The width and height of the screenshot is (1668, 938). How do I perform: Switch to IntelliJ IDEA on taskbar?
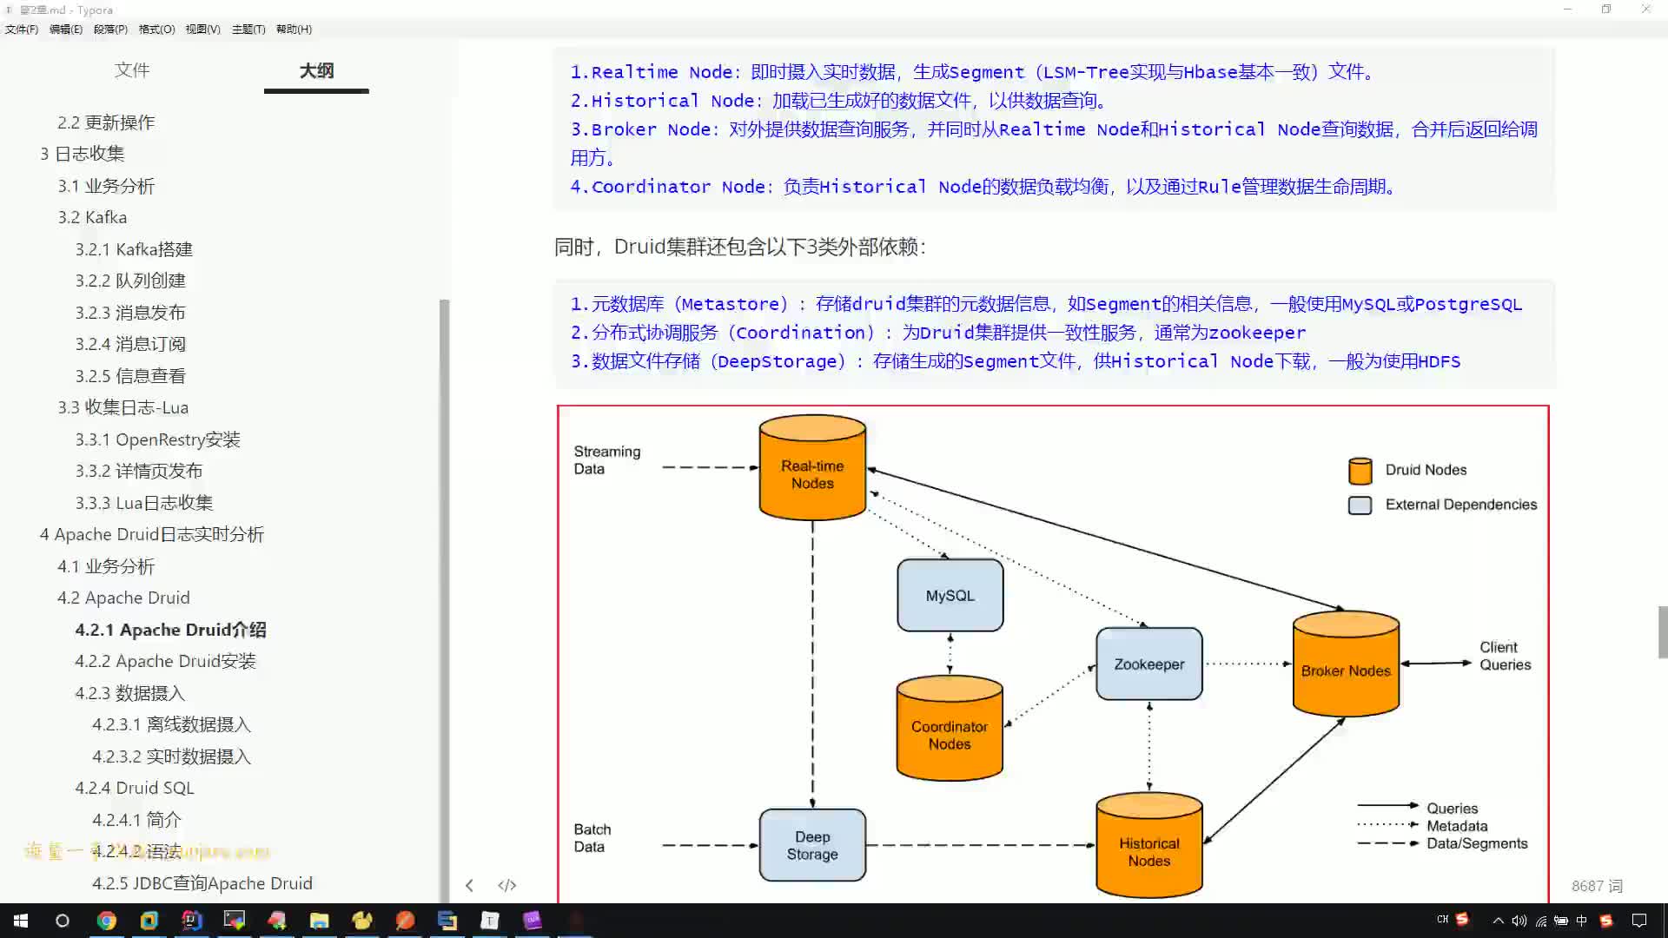tap(192, 921)
